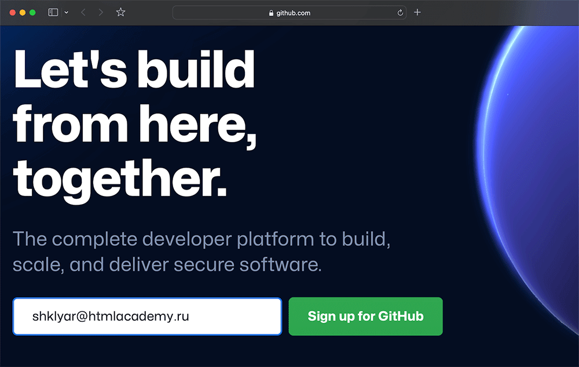Go back with the left arrow
The height and width of the screenshot is (367, 579).
point(83,12)
